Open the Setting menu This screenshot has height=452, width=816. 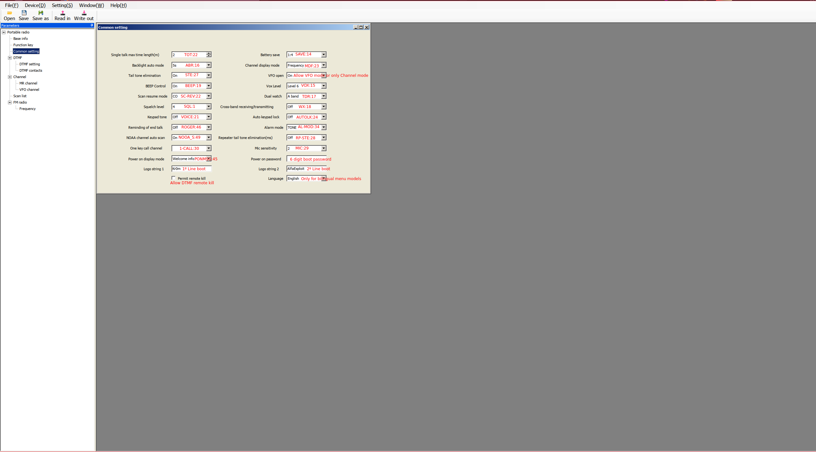coord(62,5)
